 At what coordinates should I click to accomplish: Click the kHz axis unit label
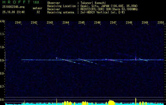pyautogui.click(x=2, y=21)
